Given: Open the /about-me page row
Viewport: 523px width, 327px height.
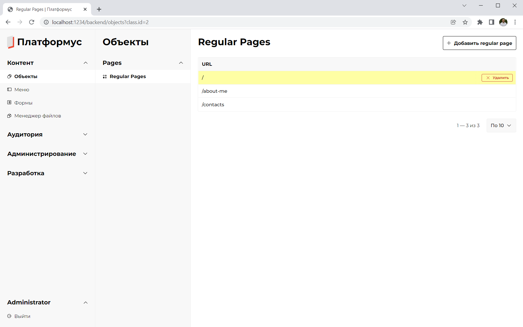Looking at the screenshot, I should [215, 91].
